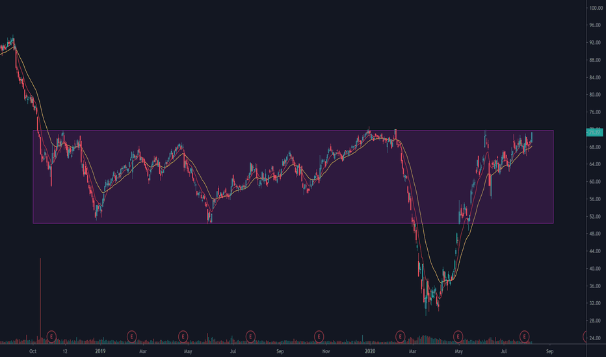This screenshot has height=357, width=606.
Task: Click earnings E marker between Jul and Sep 2019
Action: click(x=250, y=336)
